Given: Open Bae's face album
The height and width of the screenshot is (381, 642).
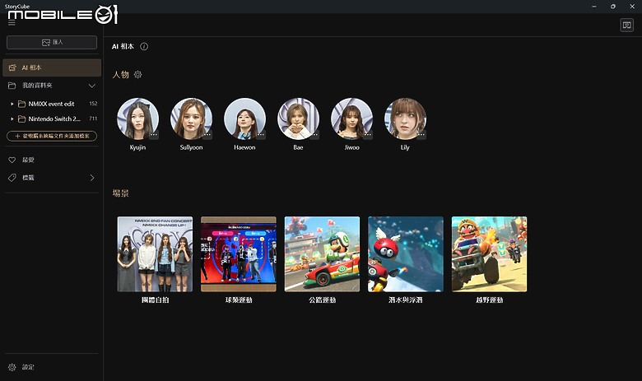Looking at the screenshot, I should pyautogui.click(x=298, y=118).
